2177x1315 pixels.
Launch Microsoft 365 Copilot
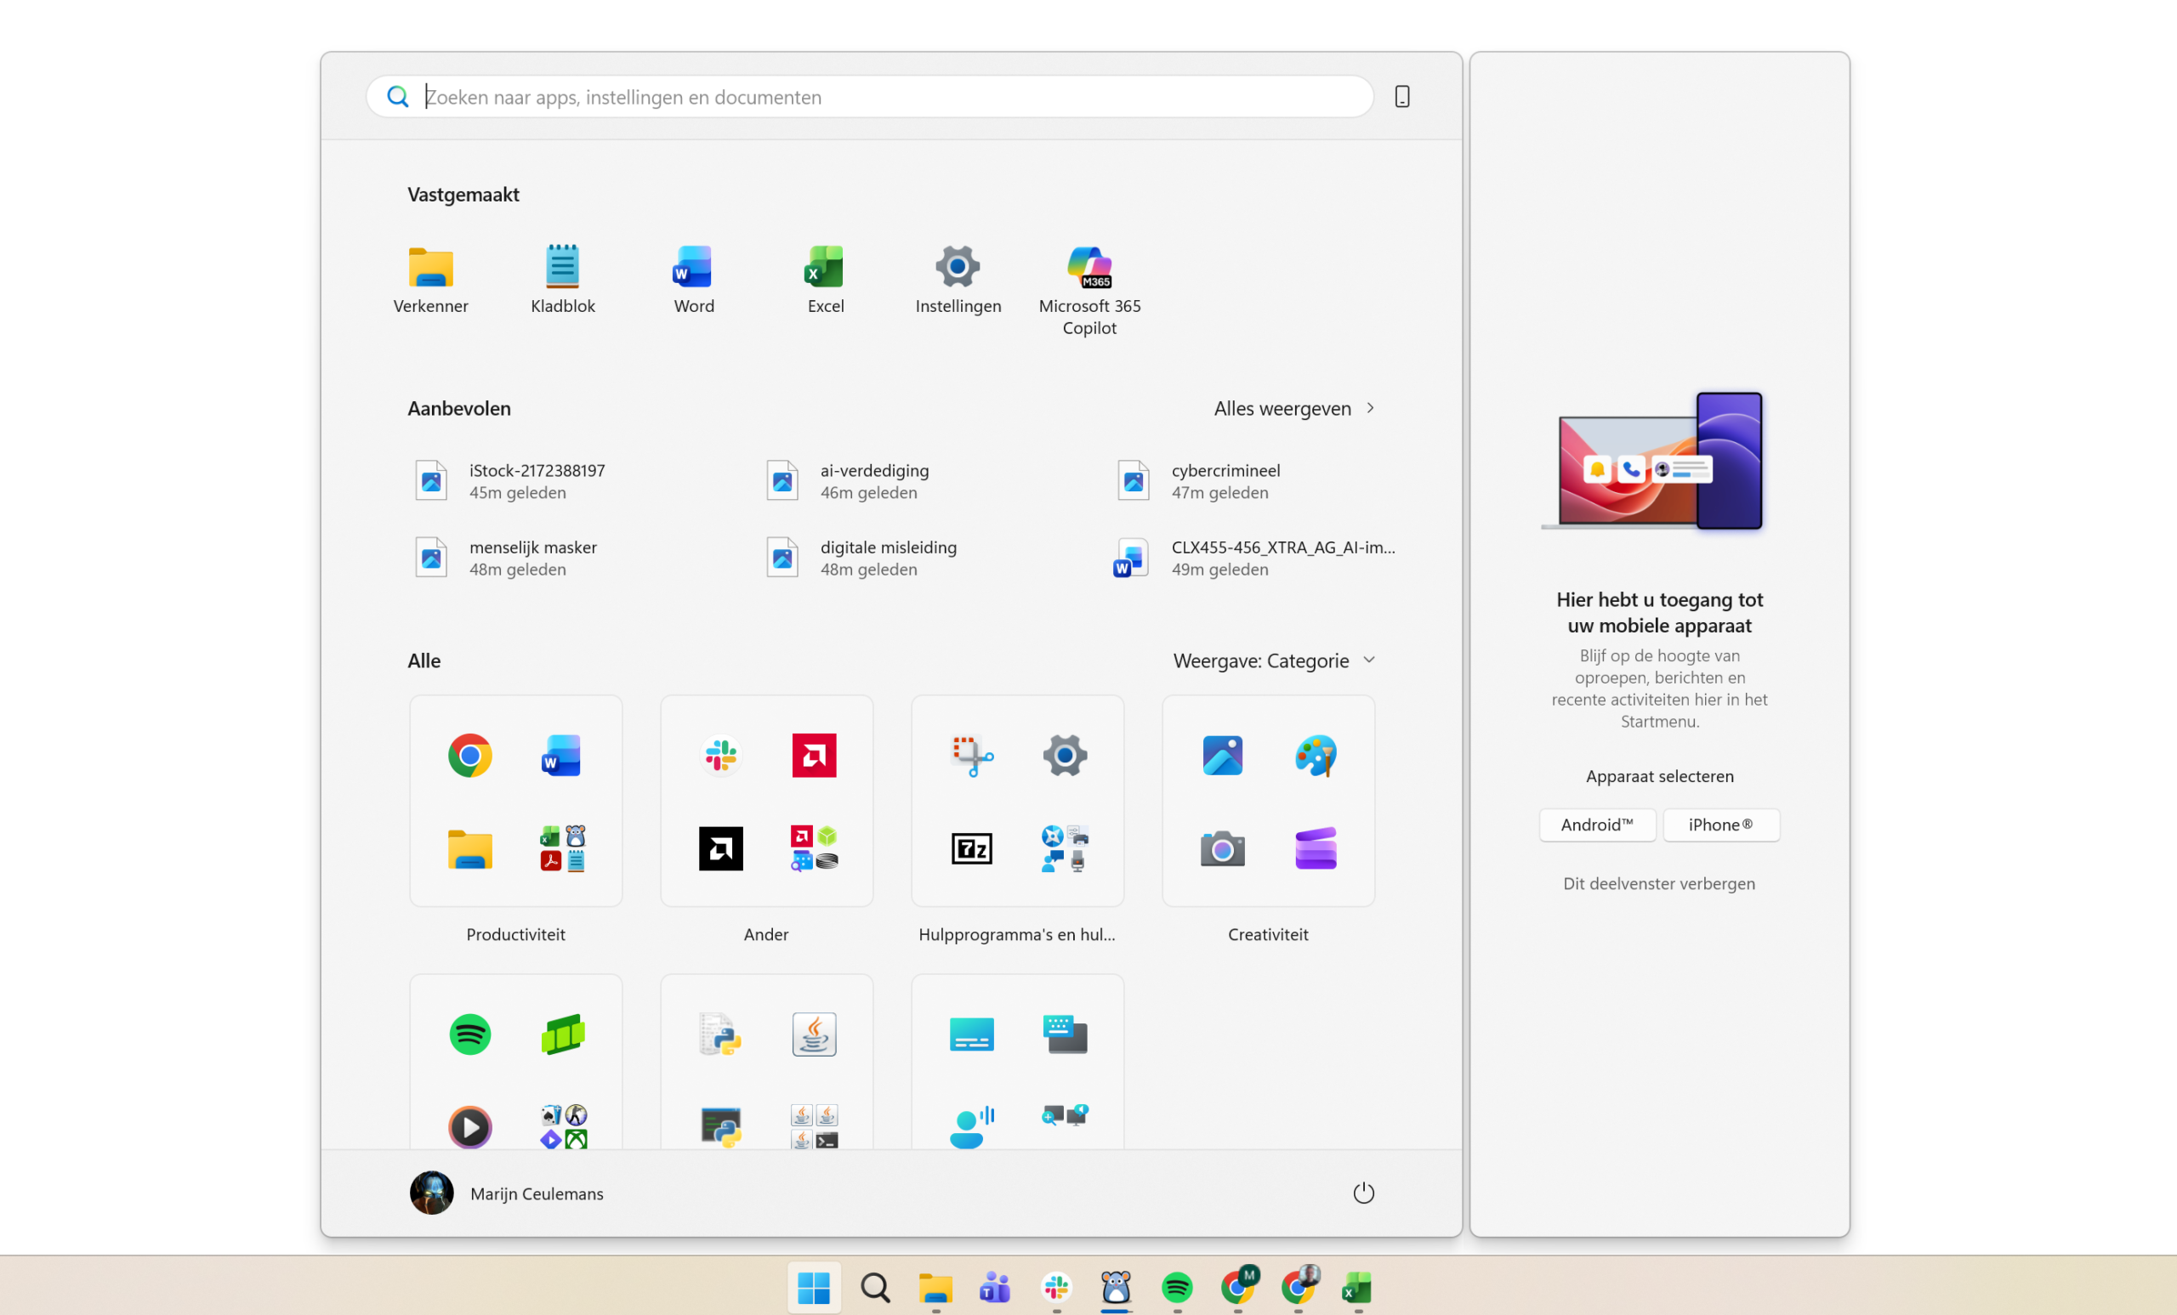1089,291
